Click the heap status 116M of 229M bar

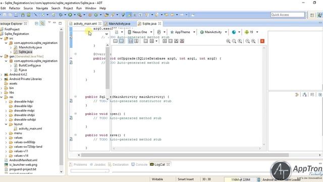240,179
